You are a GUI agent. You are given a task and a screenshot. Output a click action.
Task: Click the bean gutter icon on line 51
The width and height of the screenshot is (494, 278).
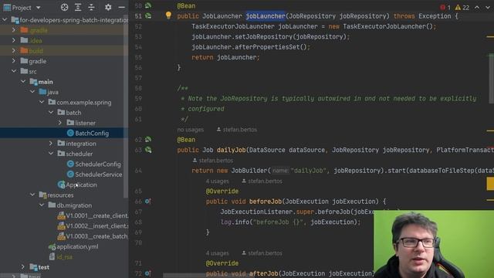point(147,15)
